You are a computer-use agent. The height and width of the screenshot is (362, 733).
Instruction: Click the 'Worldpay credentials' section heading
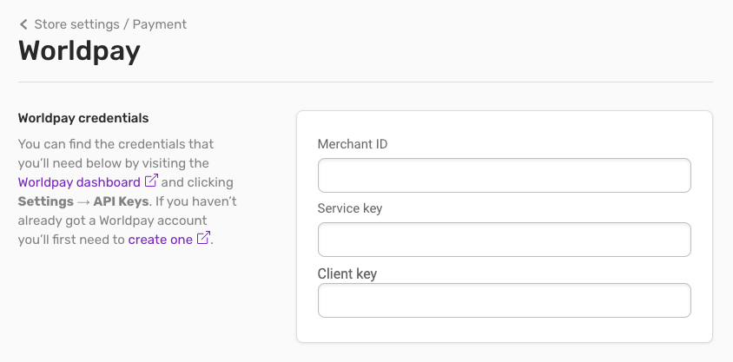83,118
